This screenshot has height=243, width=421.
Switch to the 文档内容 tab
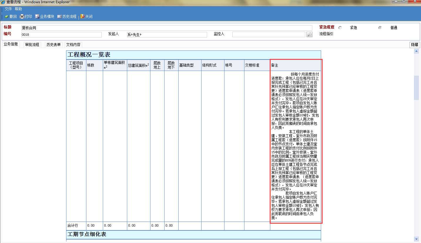[73, 45]
